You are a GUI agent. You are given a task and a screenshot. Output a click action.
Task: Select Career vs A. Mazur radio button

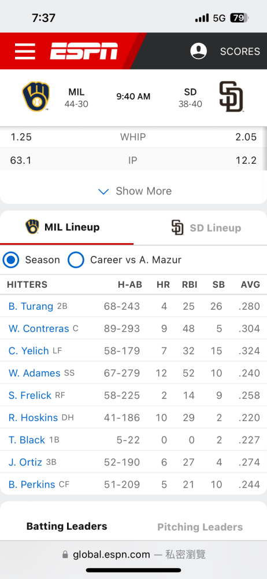(76, 260)
